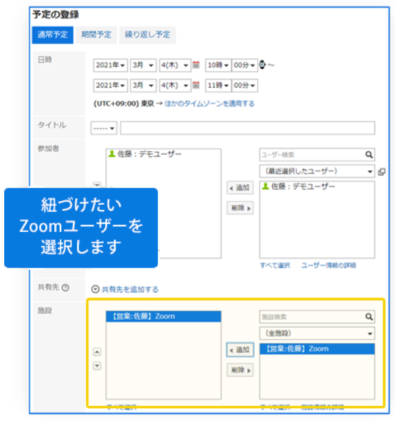Screen dimensions: 395x421
Task: Click the facility search magnifier icon
Action: point(369,317)
